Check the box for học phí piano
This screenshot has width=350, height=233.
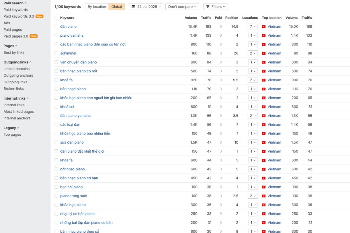[56, 187]
